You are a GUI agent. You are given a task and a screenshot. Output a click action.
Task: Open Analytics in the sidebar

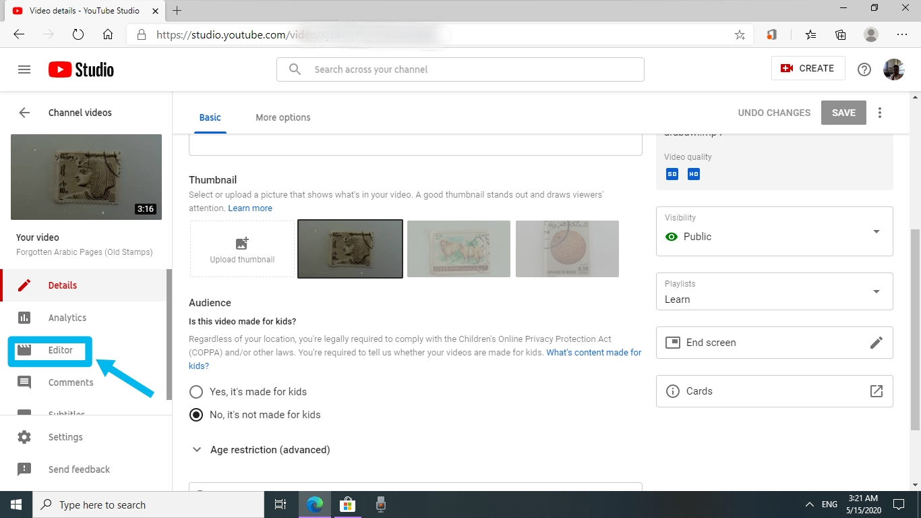(84, 318)
